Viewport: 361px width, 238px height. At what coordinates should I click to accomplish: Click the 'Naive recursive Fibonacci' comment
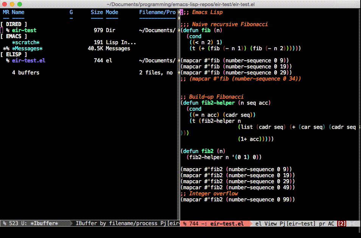(230, 24)
